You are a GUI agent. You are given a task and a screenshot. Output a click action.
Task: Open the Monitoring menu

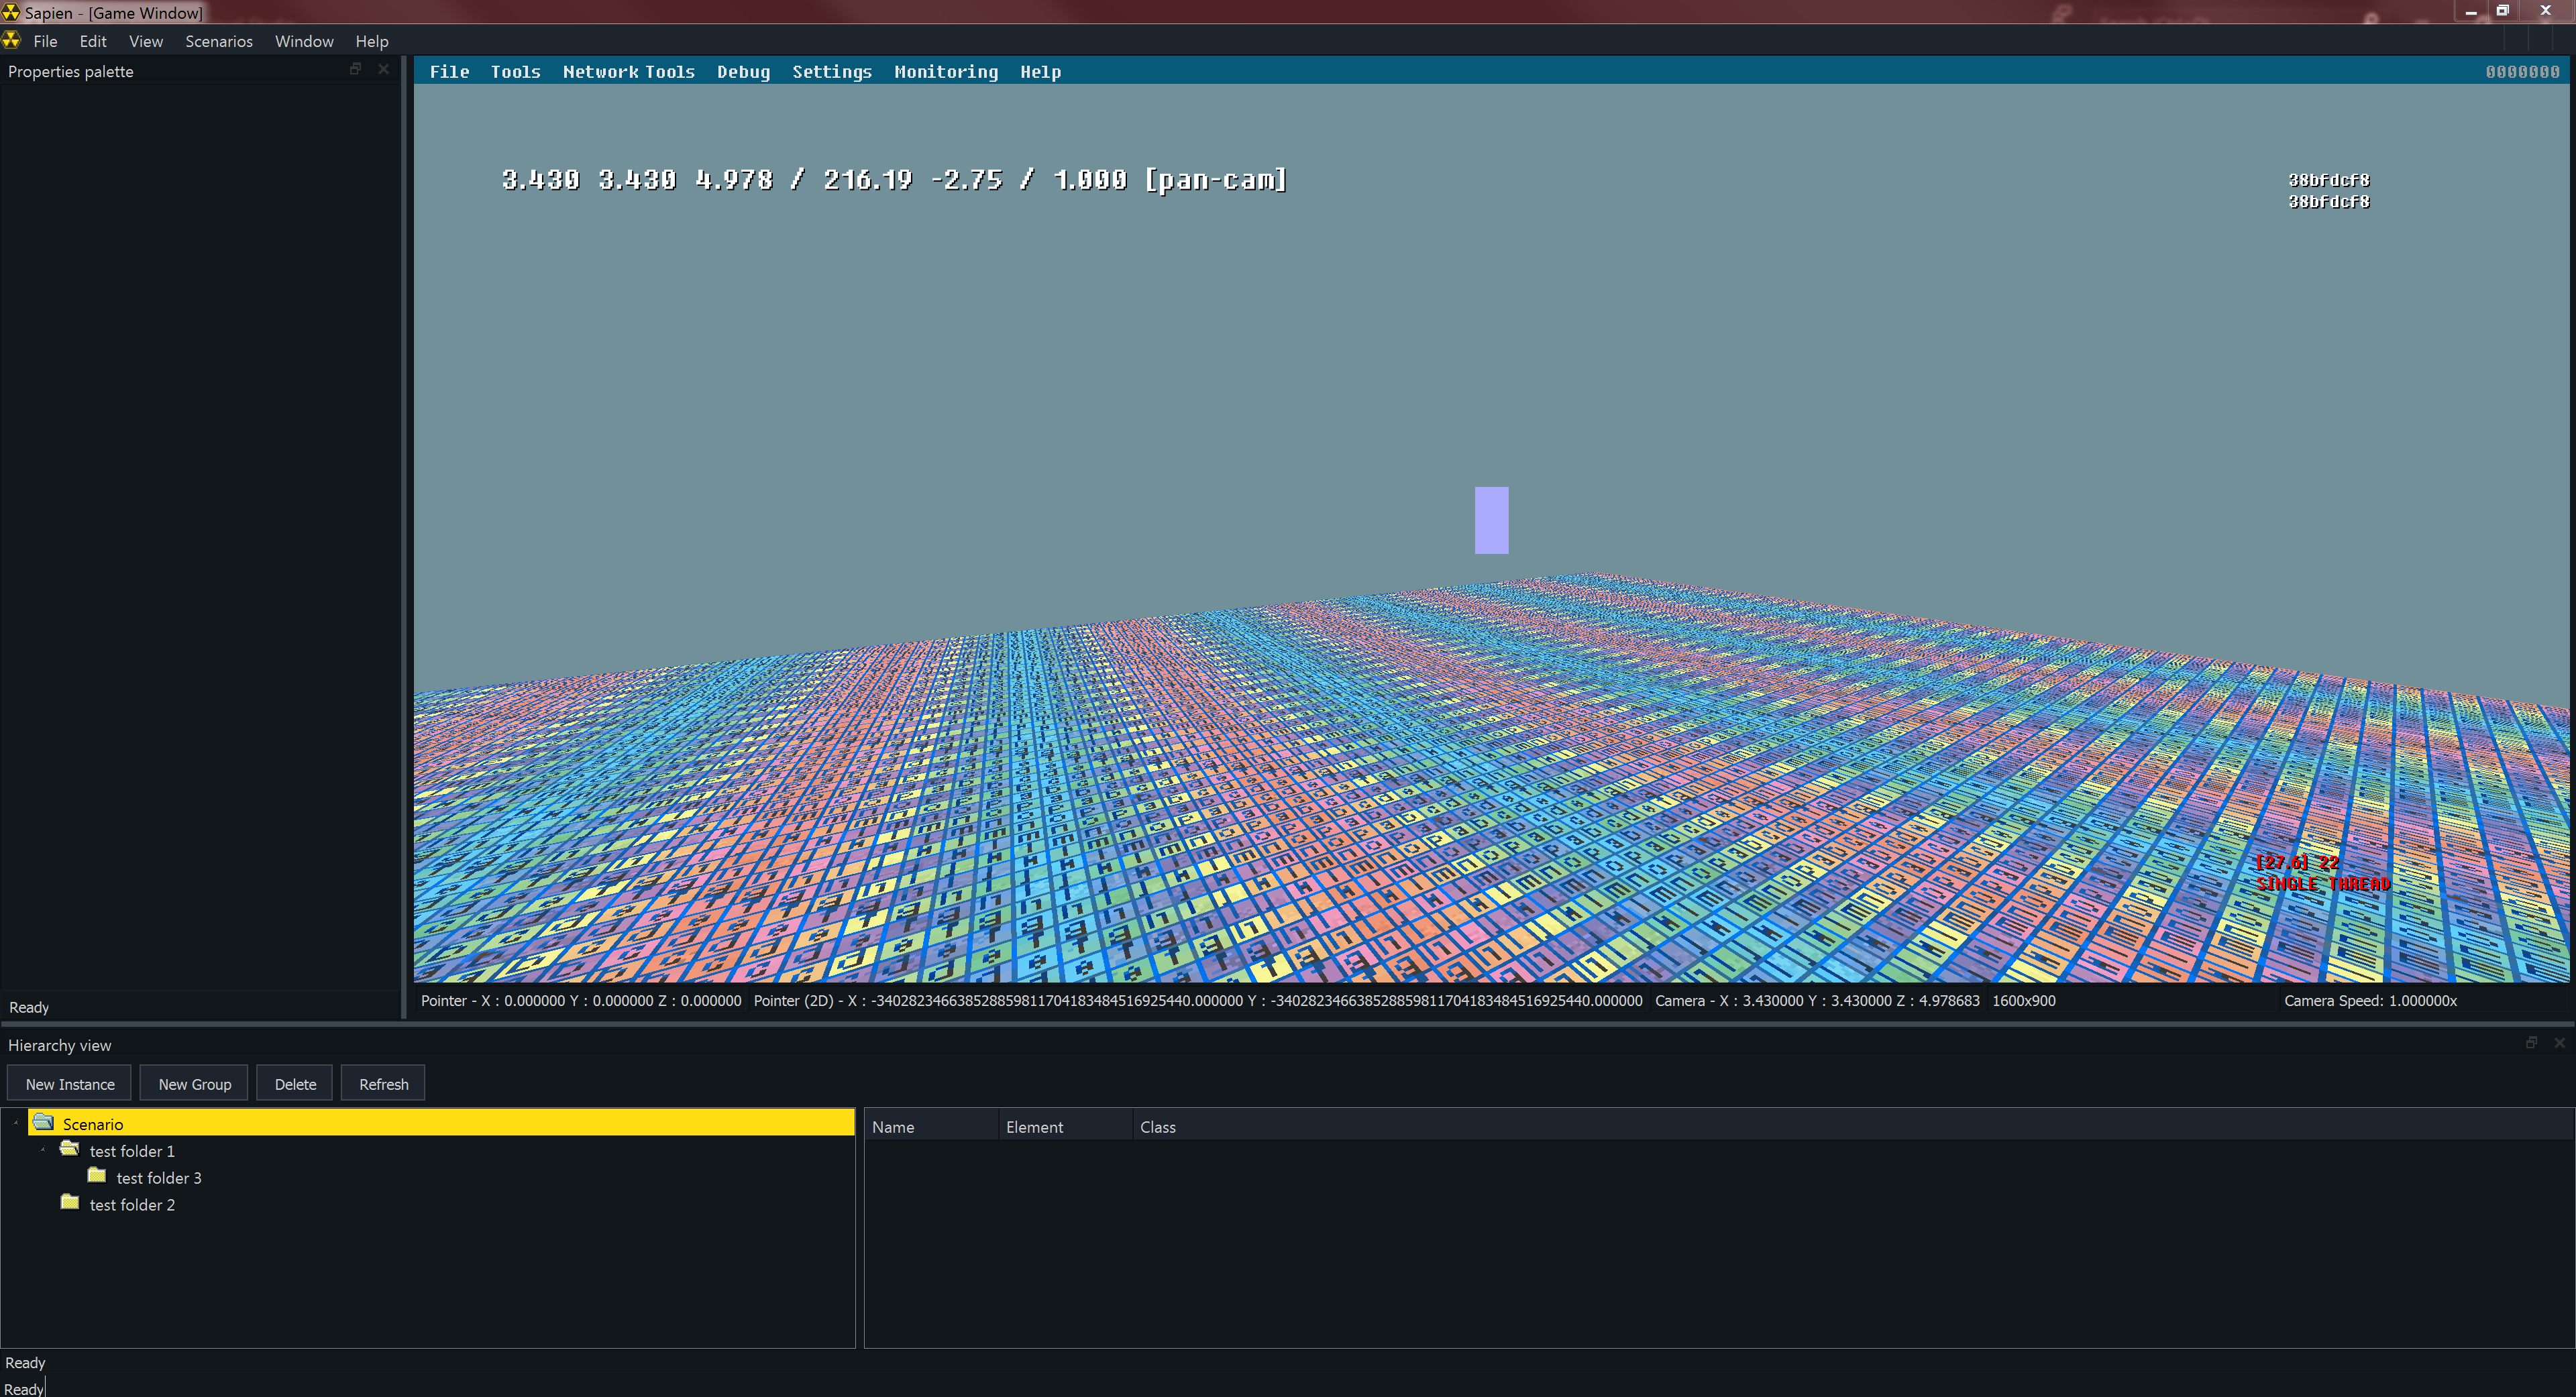click(x=946, y=72)
